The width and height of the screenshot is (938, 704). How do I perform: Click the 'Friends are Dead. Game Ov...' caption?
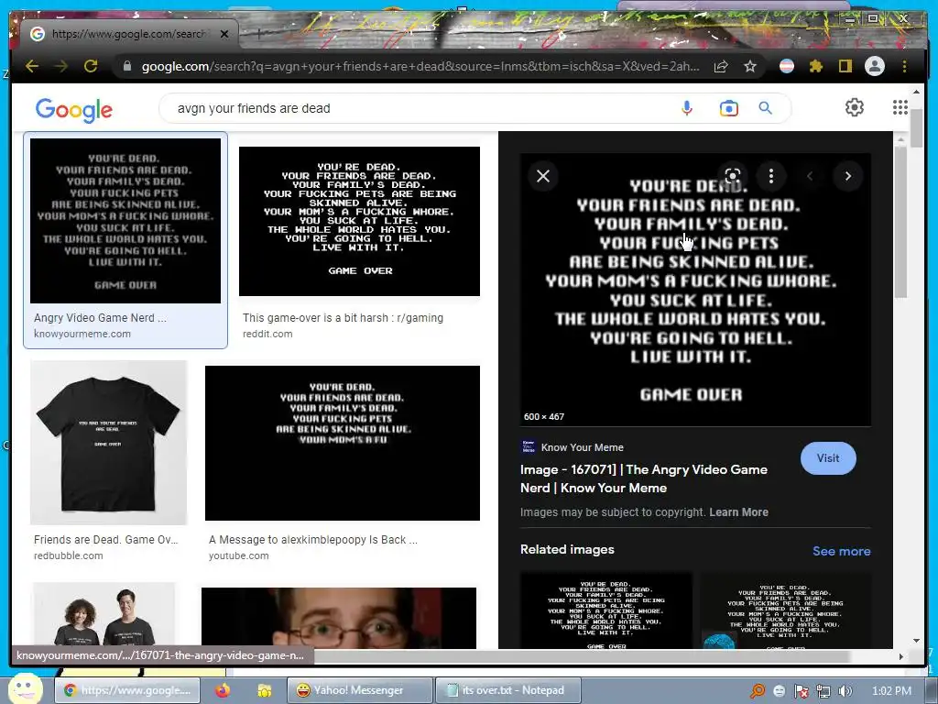(106, 540)
